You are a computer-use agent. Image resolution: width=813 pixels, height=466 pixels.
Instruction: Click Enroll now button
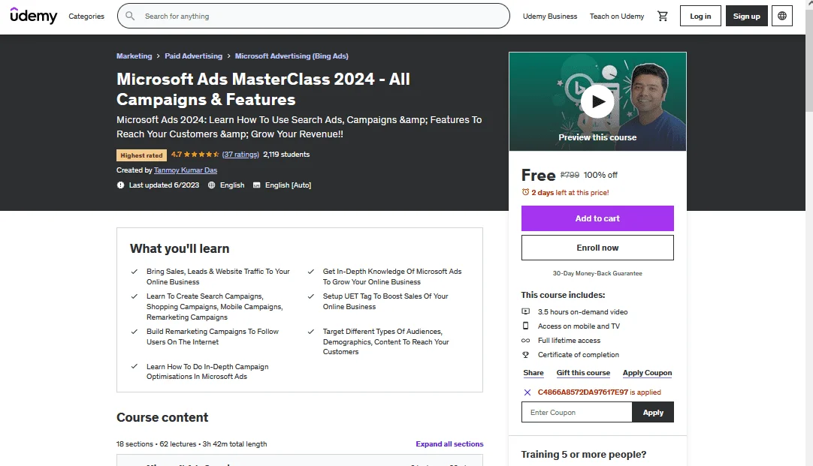[x=597, y=248]
